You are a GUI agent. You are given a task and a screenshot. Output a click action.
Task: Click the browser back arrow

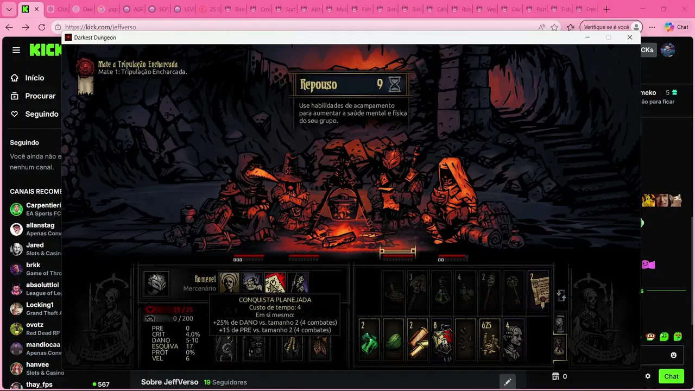click(9, 27)
